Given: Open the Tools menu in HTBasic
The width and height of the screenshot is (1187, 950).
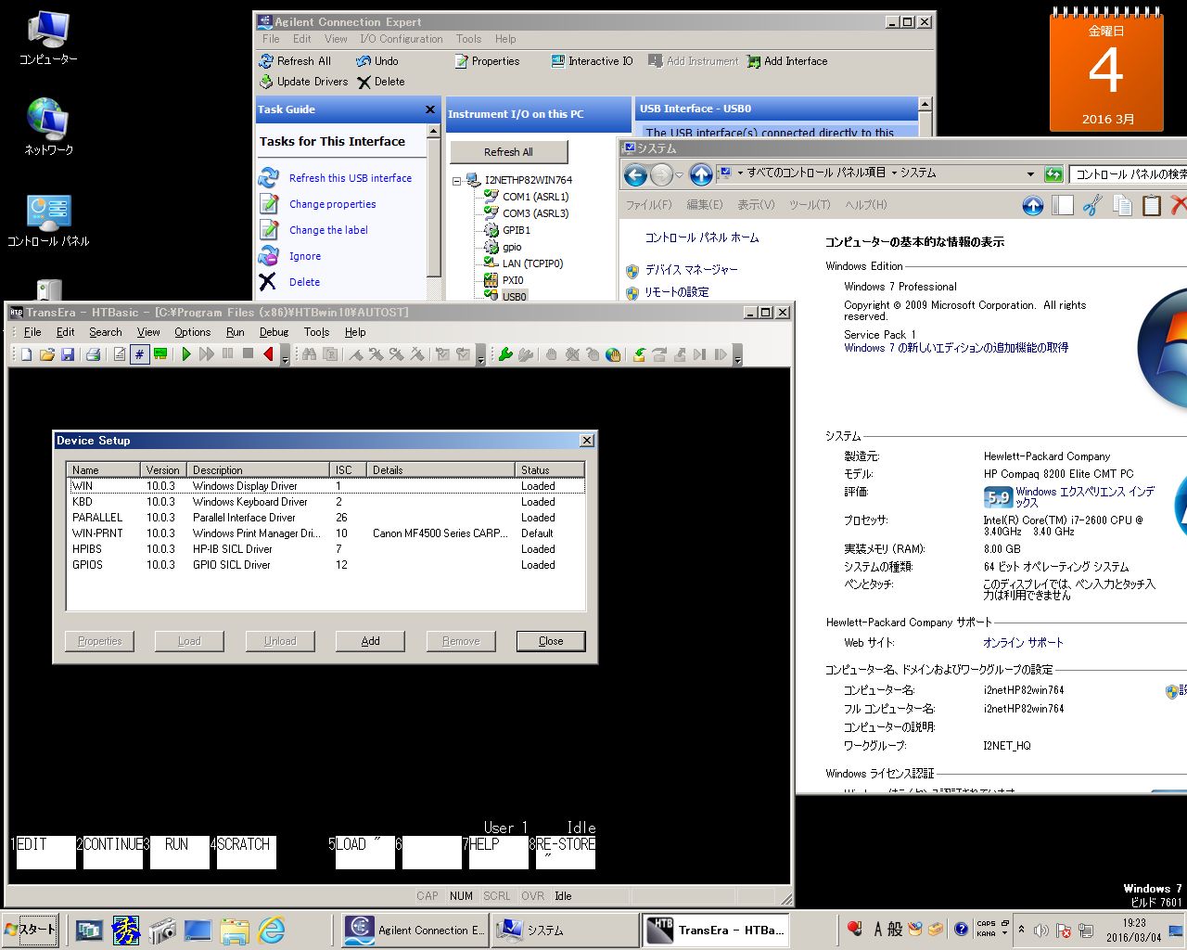Looking at the screenshot, I should click(316, 332).
